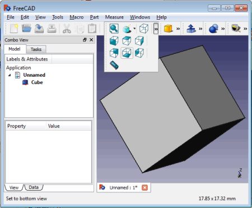This screenshot has width=252, height=208.
Task: Switch to the Tasks tab
Action: 36,49
